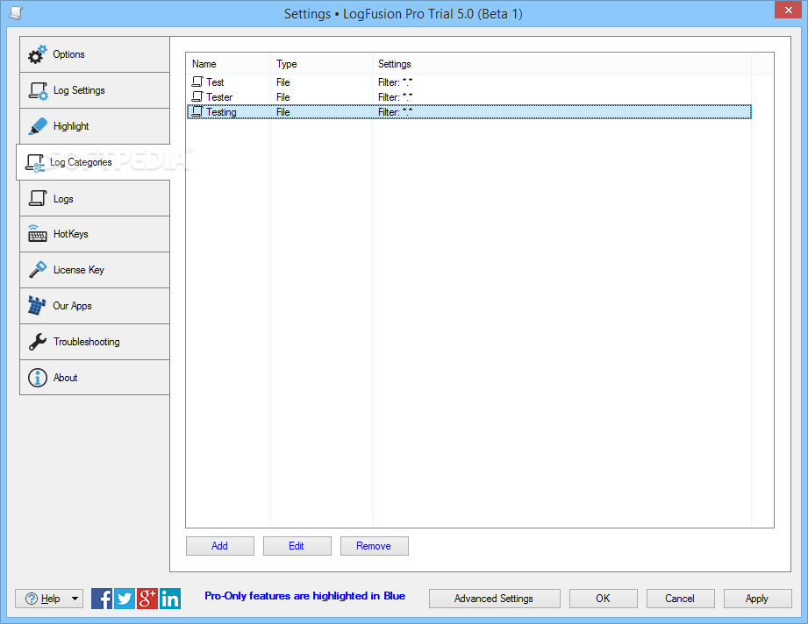This screenshot has height=624, width=808.
Task: Go to the Highlight tab
Action: [x=95, y=127]
